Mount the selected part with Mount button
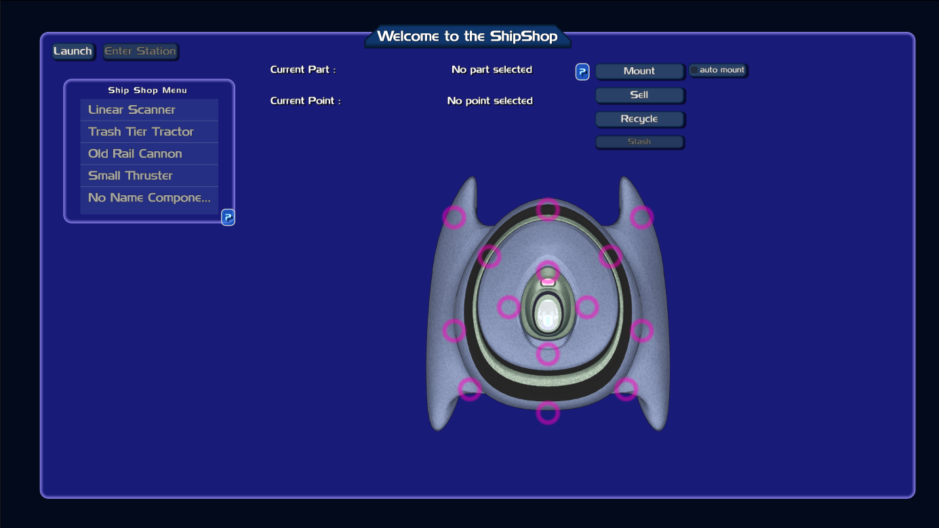The height and width of the screenshot is (528, 939). [x=639, y=71]
